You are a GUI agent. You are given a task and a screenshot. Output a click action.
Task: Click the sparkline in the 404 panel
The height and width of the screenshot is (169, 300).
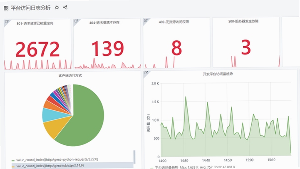point(107,63)
